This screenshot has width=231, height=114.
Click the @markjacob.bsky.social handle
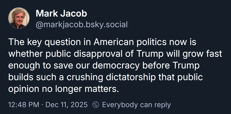point(81,25)
